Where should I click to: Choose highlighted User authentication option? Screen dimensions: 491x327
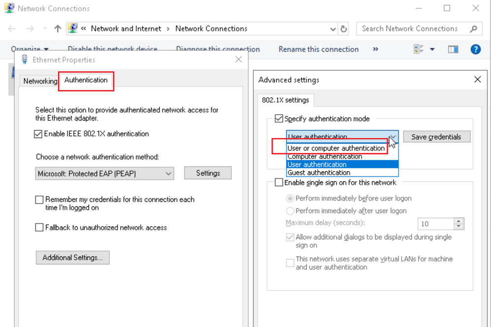342,164
